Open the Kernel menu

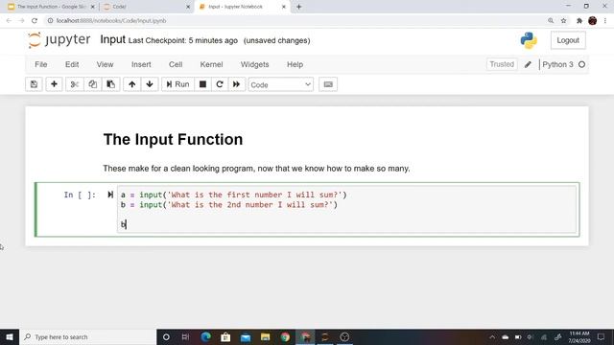211,64
